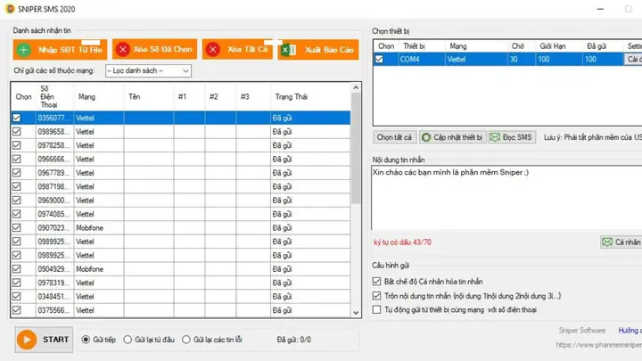The height and width of the screenshot is (361, 642).
Task: Click the list scrollbar down arrow
Action: (x=356, y=313)
